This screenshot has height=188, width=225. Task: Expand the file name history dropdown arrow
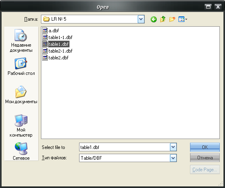coord(173,147)
